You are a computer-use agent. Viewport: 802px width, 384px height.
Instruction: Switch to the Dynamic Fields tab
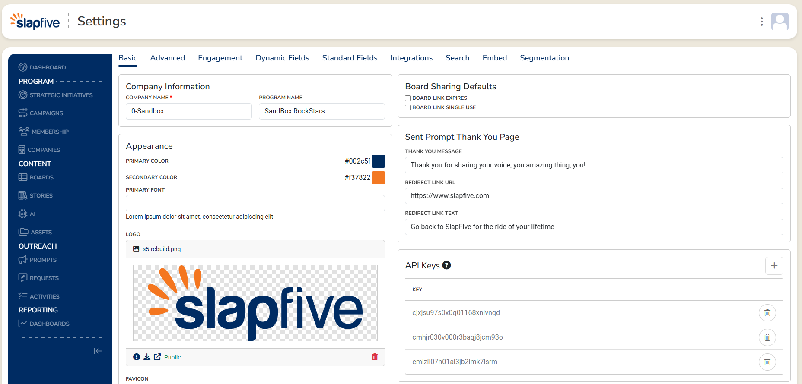click(283, 58)
